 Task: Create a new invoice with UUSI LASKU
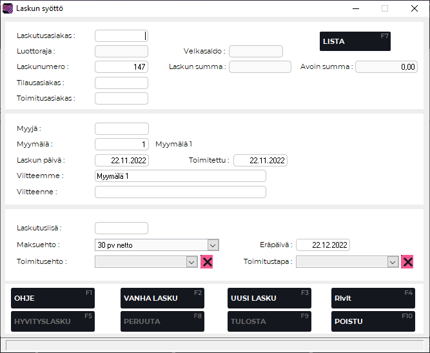[269, 298]
